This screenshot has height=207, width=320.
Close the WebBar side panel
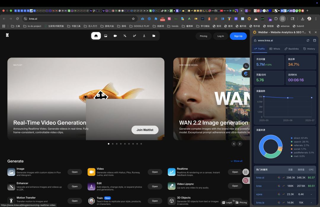click(x=316, y=32)
